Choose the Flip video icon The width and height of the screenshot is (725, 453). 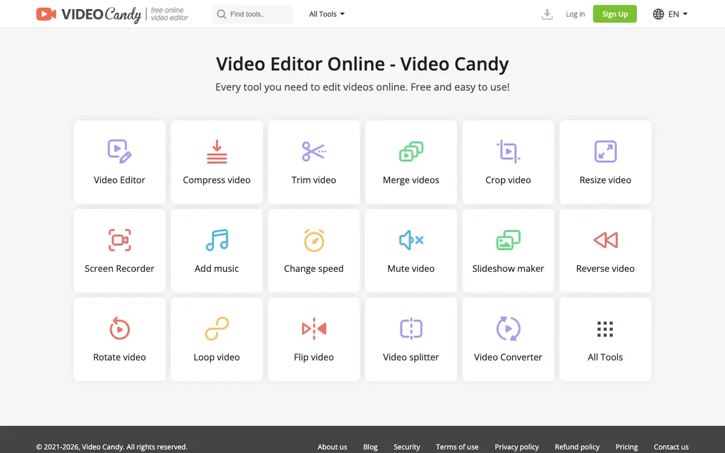click(314, 329)
